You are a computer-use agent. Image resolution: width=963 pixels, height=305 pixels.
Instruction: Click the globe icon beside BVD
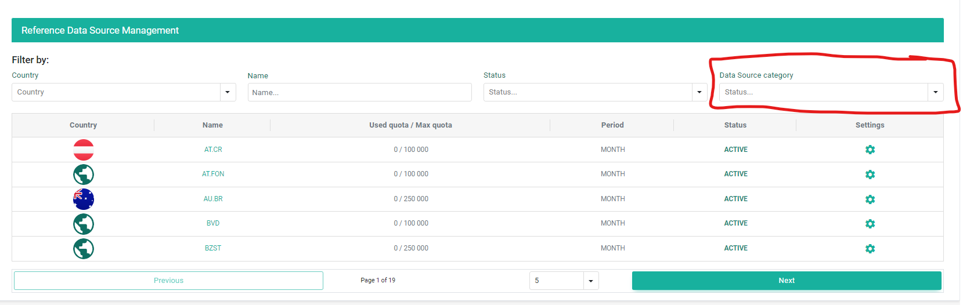point(84,224)
